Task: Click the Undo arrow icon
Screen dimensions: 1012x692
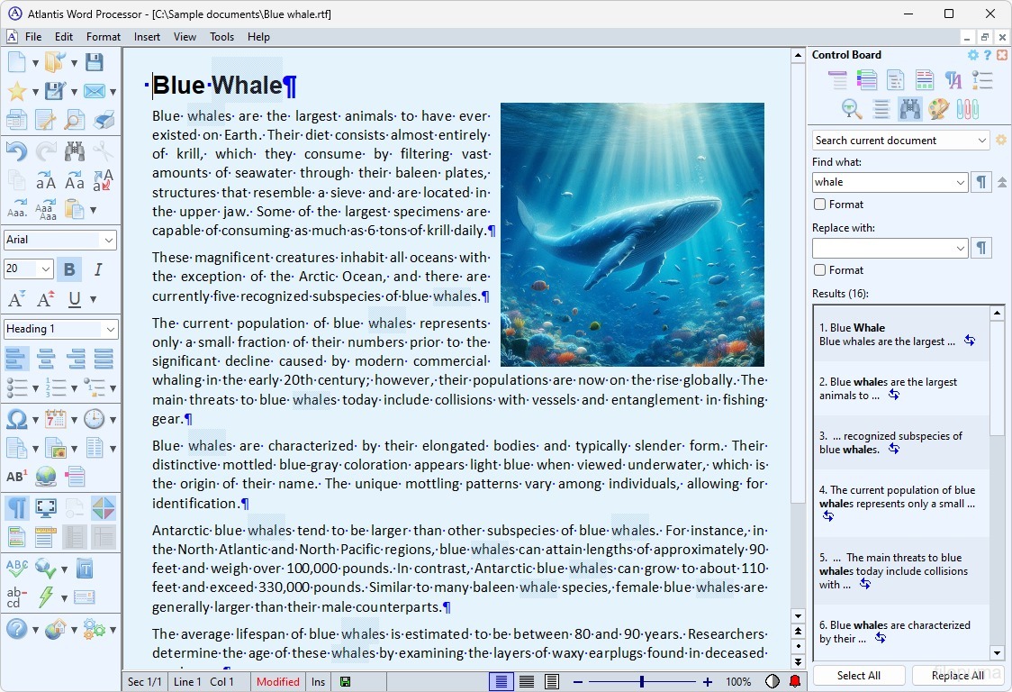Action: point(15,150)
